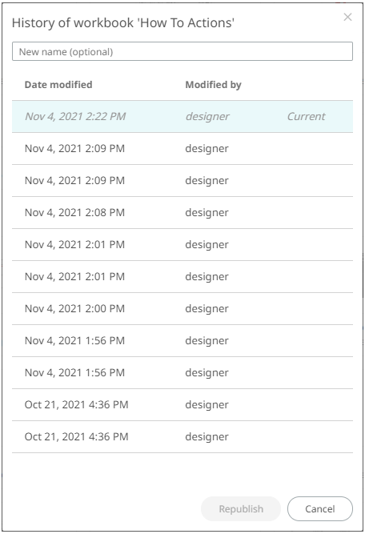Select the first Nov 4 1:56 PM version
The height and width of the screenshot is (534, 365).
coord(182,340)
